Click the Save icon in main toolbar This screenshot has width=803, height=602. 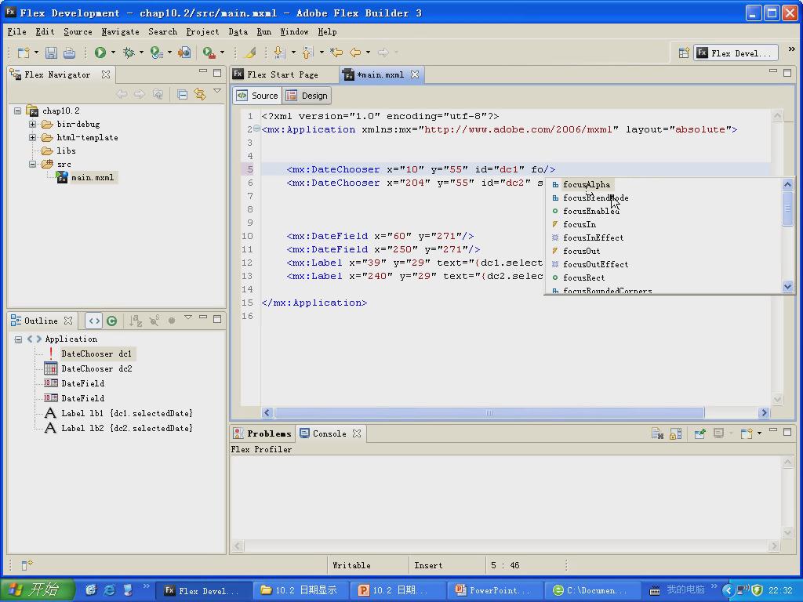[51, 53]
